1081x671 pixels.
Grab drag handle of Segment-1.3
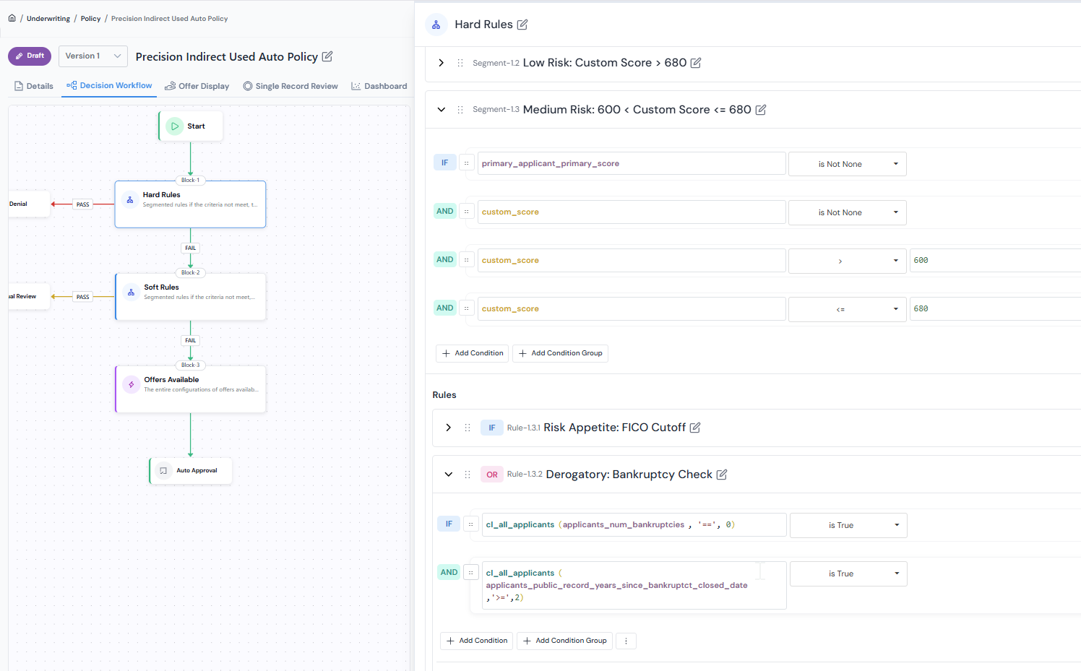click(x=460, y=110)
